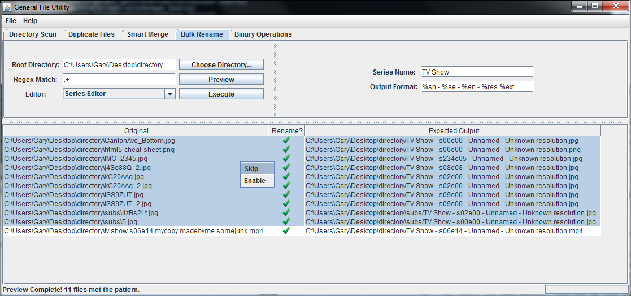Open the Help menu

coord(30,21)
